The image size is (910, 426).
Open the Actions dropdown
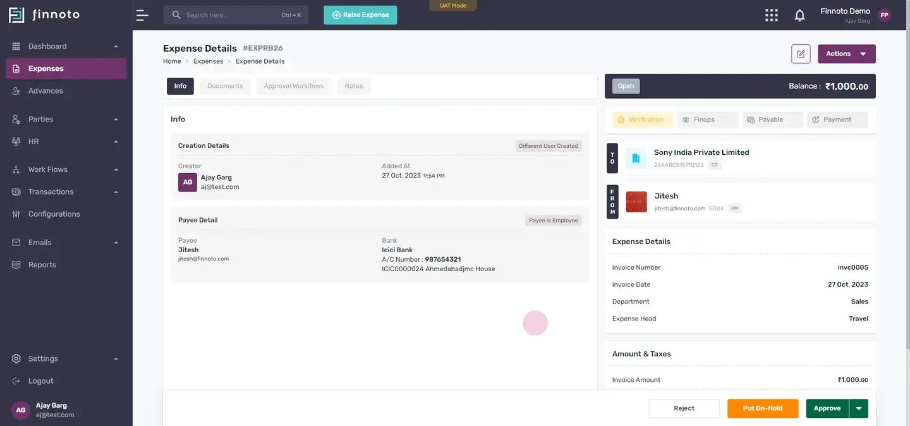[x=847, y=54]
